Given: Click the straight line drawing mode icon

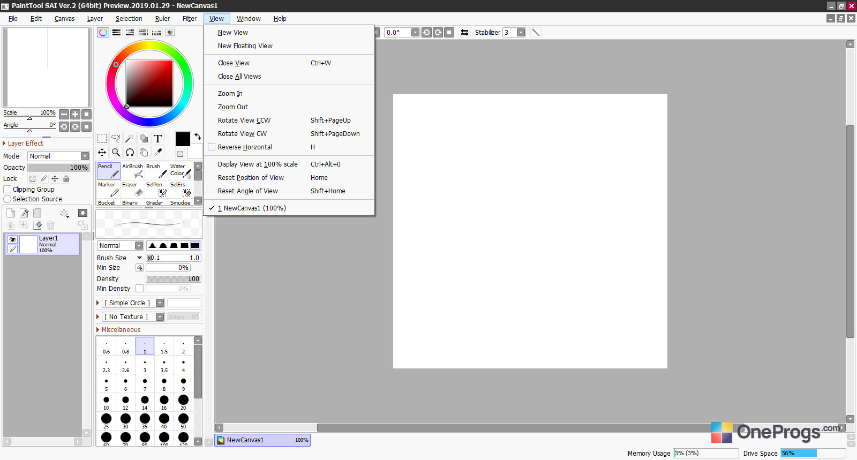Looking at the screenshot, I should click(x=536, y=33).
